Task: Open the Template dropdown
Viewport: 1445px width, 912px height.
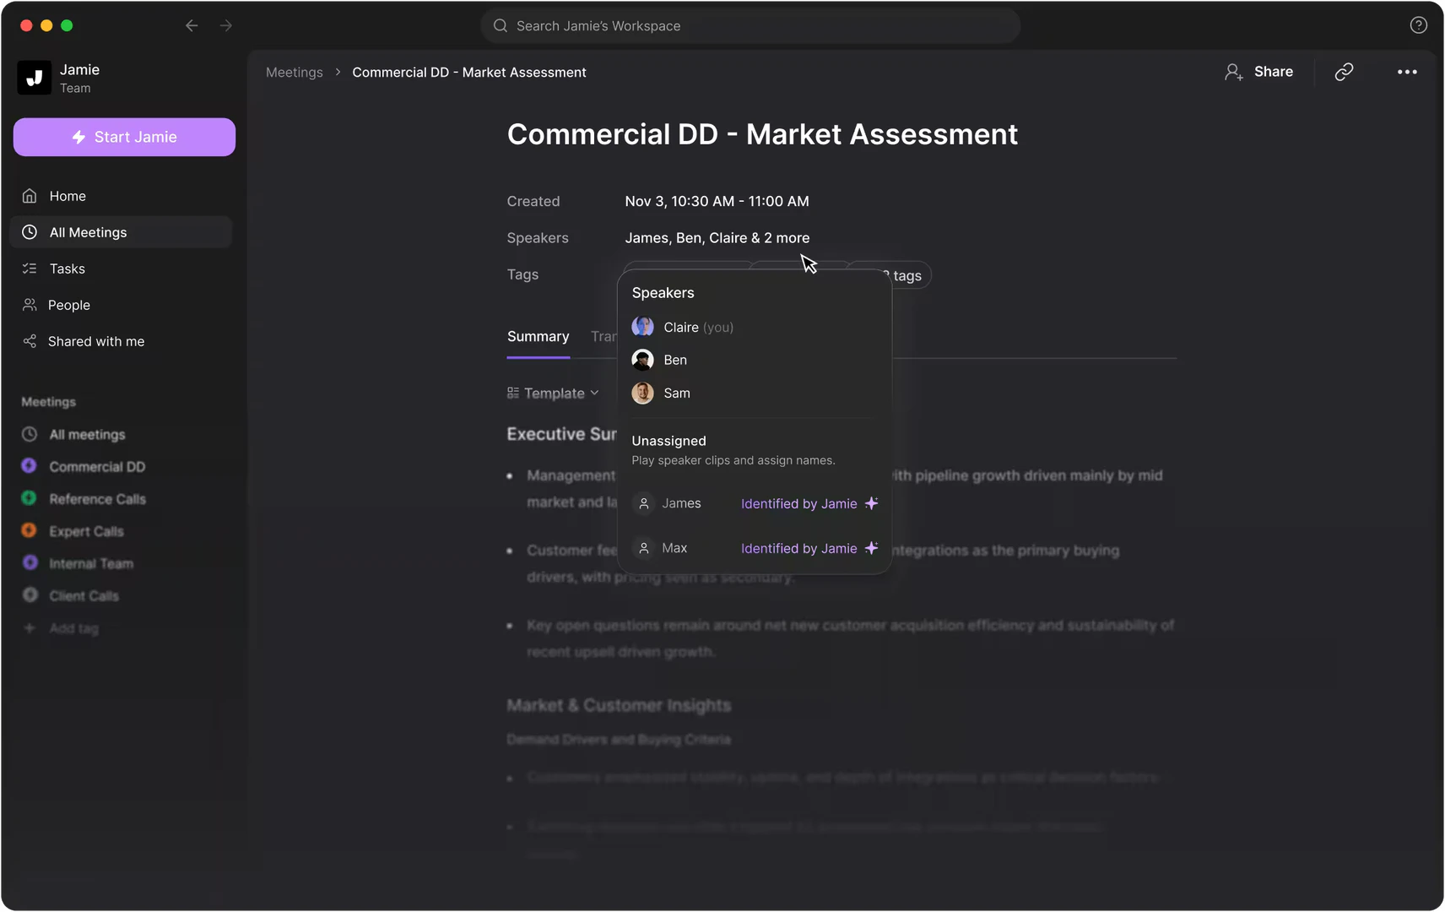Action: pos(554,393)
